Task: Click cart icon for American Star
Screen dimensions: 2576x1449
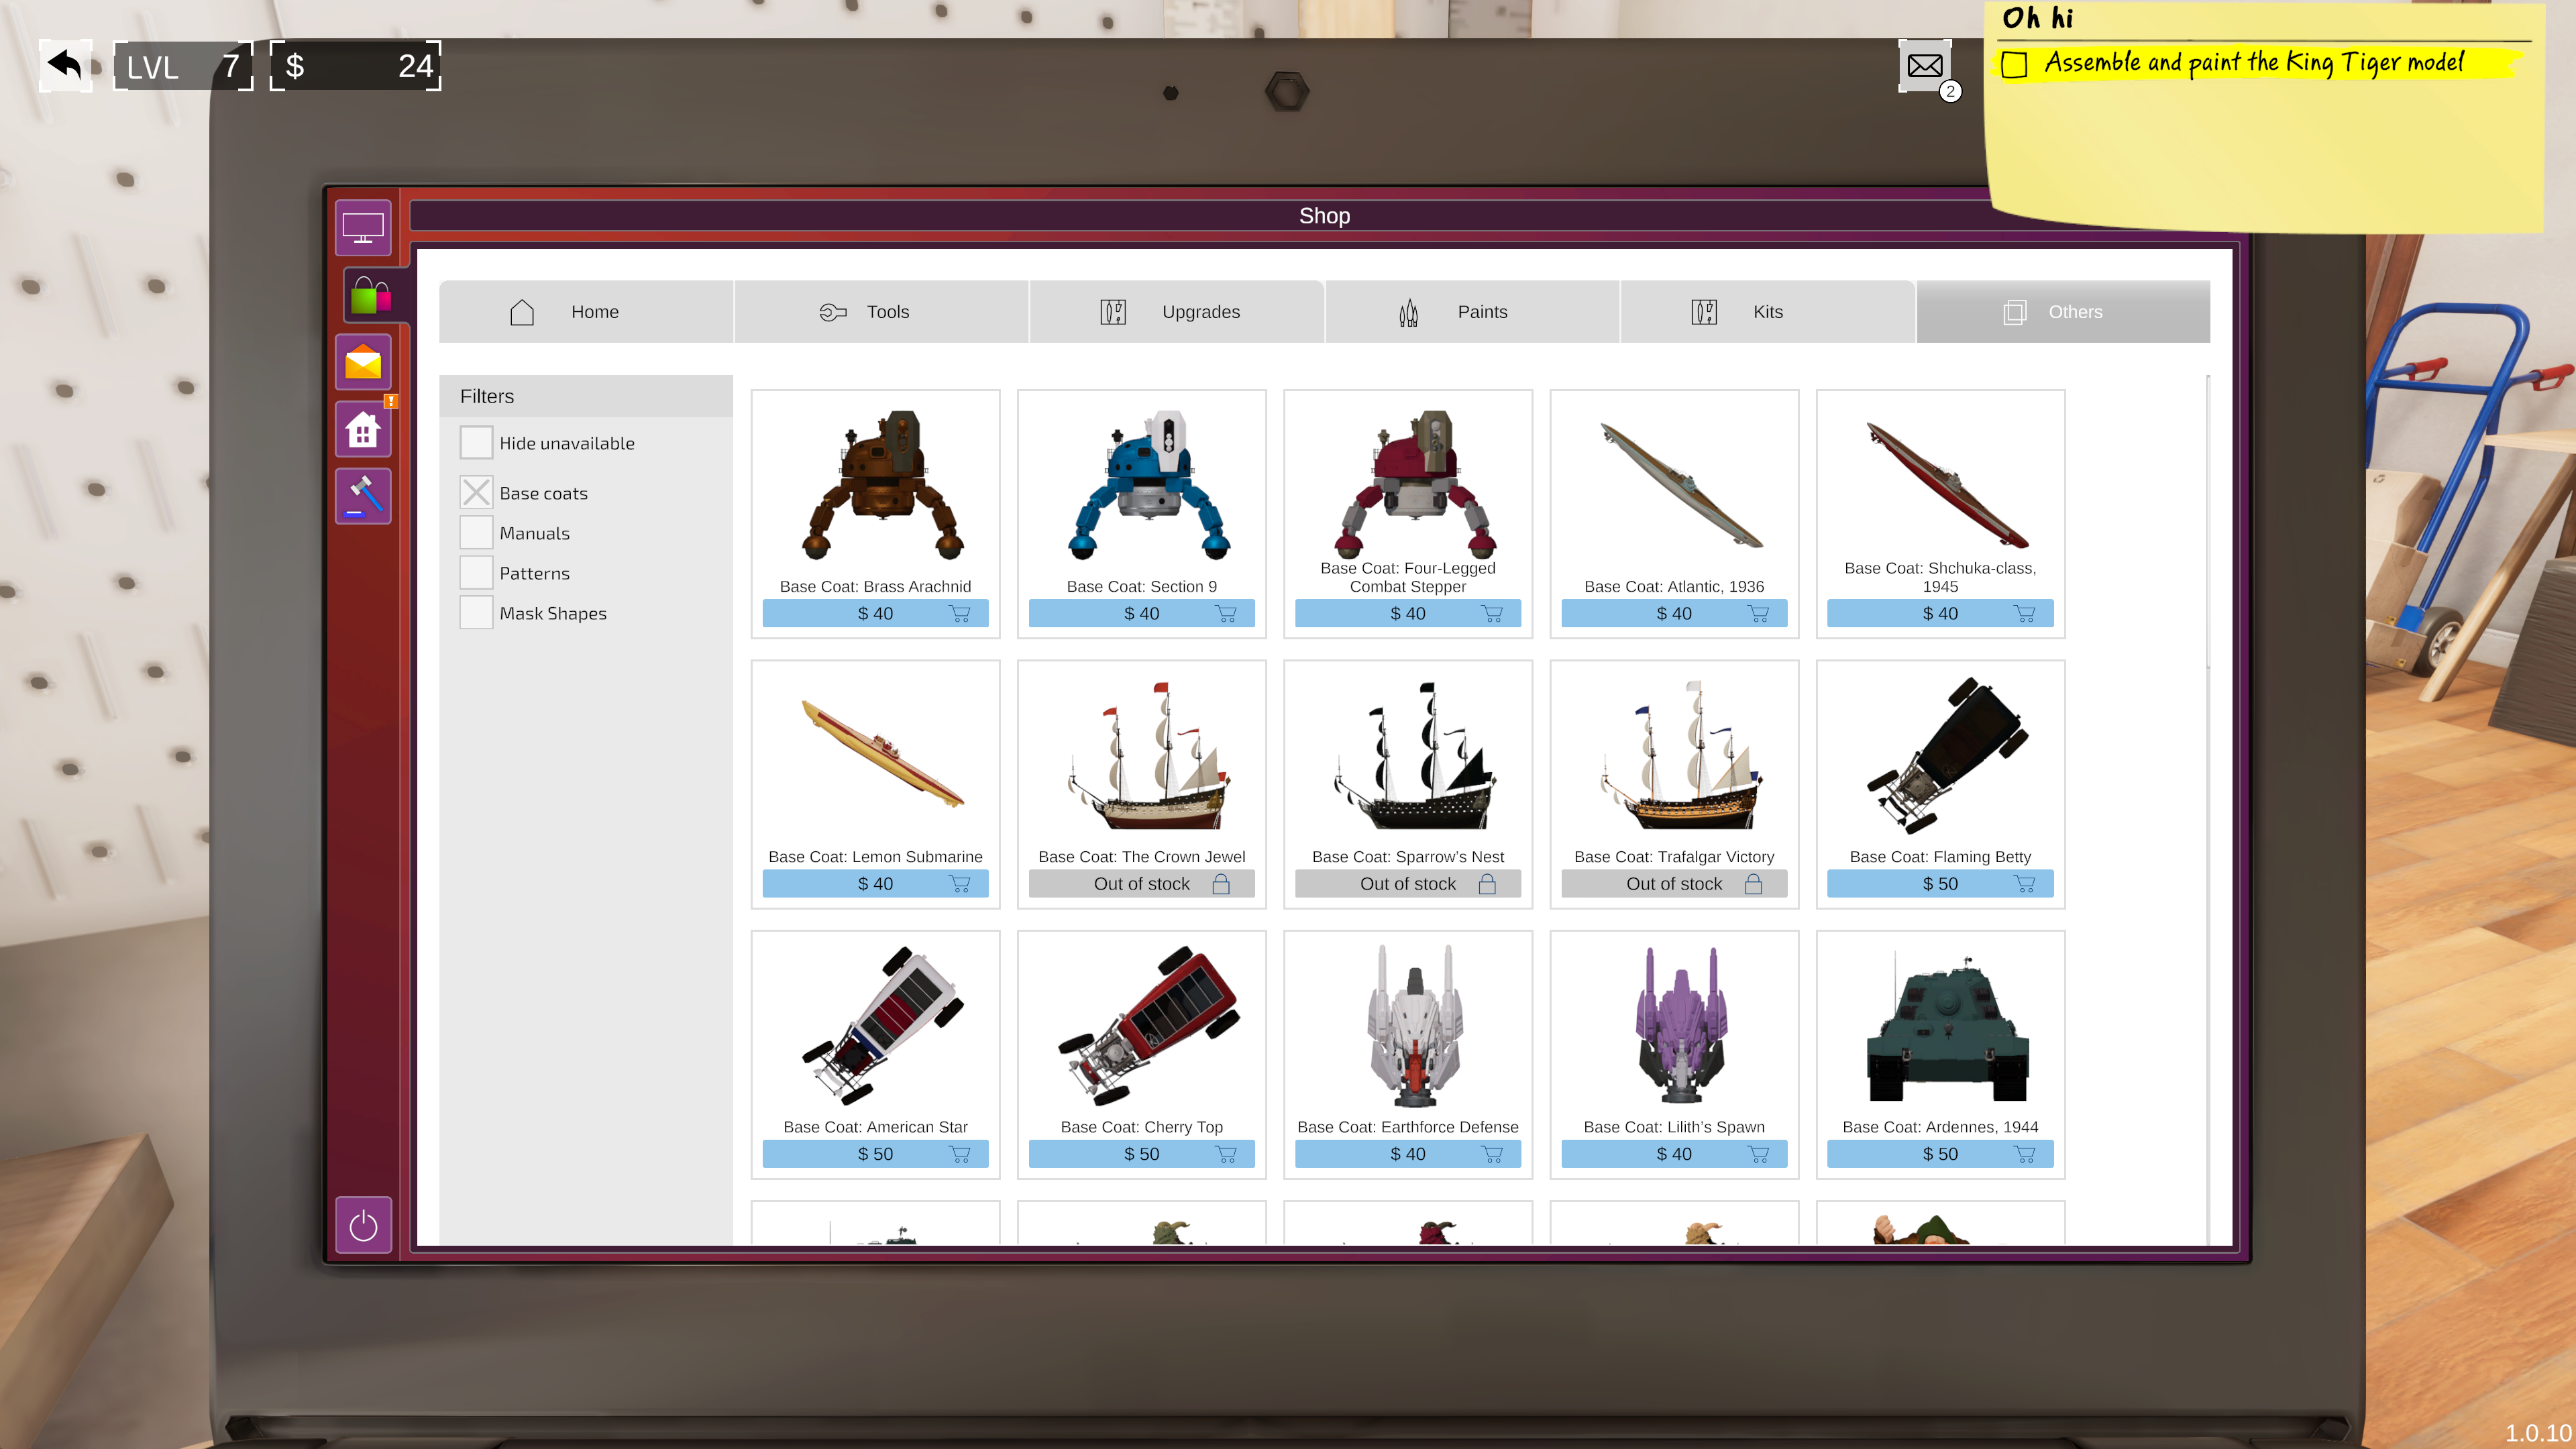Action: pos(959,1154)
